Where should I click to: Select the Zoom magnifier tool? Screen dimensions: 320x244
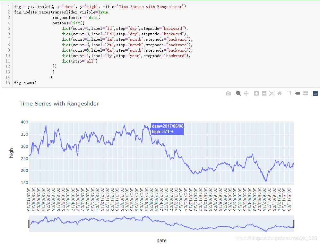click(x=238, y=93)
